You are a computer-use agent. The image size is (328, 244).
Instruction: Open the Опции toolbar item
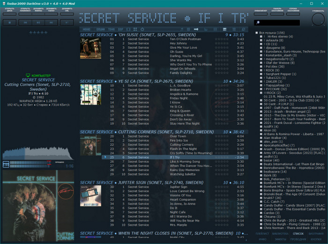pos(100,29)
